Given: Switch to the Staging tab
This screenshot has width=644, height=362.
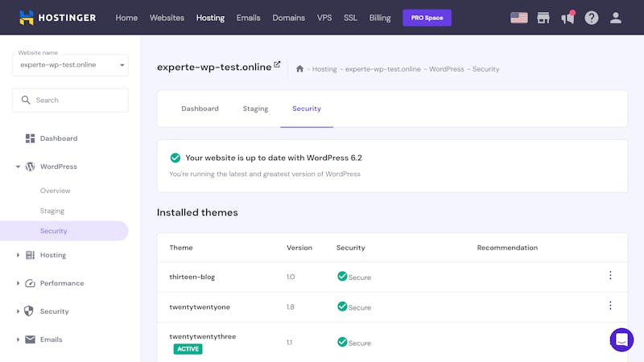Looking at the screenshot, I should [x=255, y=109].
